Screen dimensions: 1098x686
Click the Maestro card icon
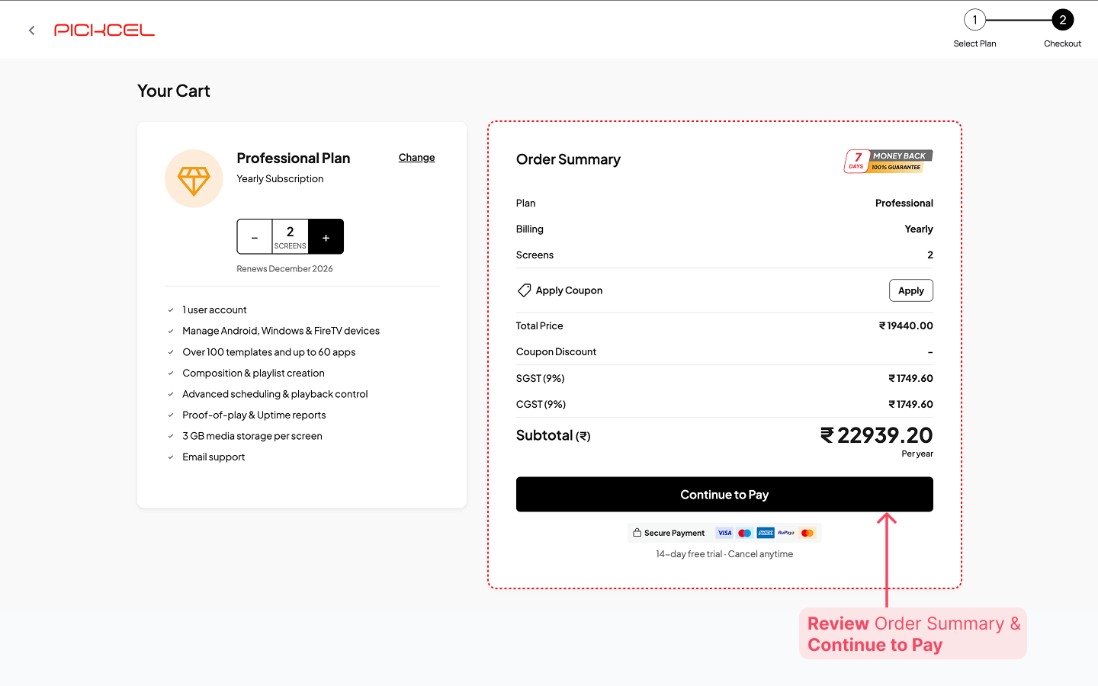pyautogui.click(x=745, y=533)
